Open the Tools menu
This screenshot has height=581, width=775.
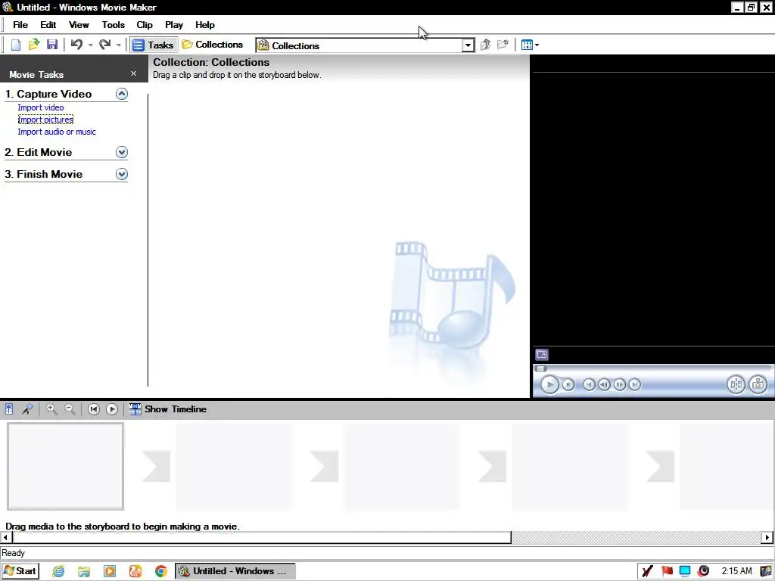point(114,25)
